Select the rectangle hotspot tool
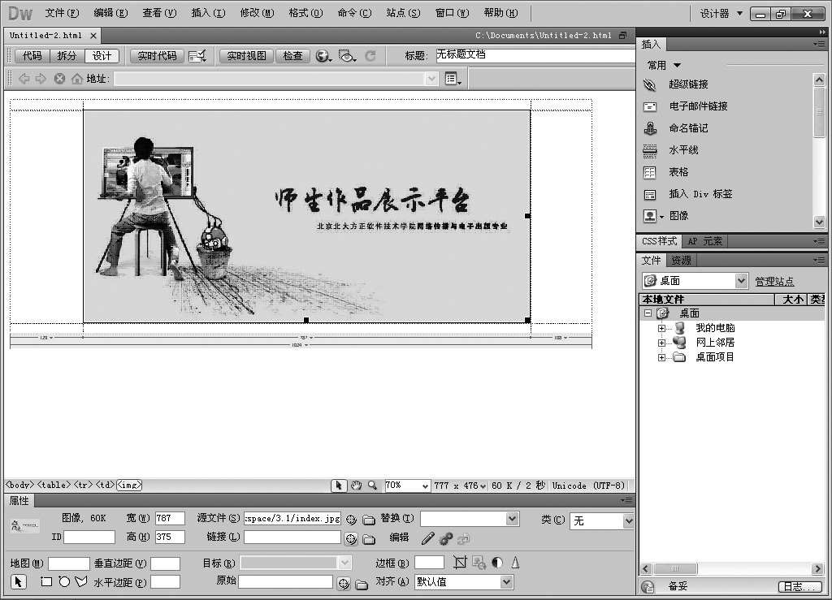Image resolution: width=832 pixels, height=600 pixels. (46, 582)
